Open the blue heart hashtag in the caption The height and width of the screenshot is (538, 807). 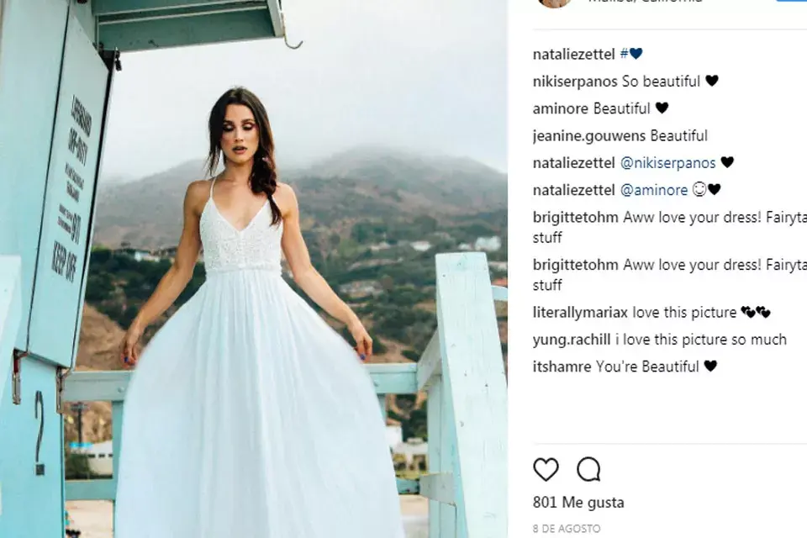631,54
